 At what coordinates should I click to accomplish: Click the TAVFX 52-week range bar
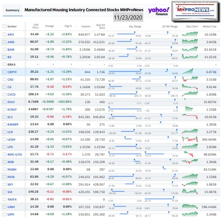[x=161, y=199]
